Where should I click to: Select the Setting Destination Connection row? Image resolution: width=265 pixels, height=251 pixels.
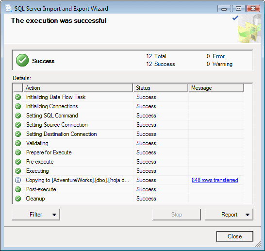[129, 134]
